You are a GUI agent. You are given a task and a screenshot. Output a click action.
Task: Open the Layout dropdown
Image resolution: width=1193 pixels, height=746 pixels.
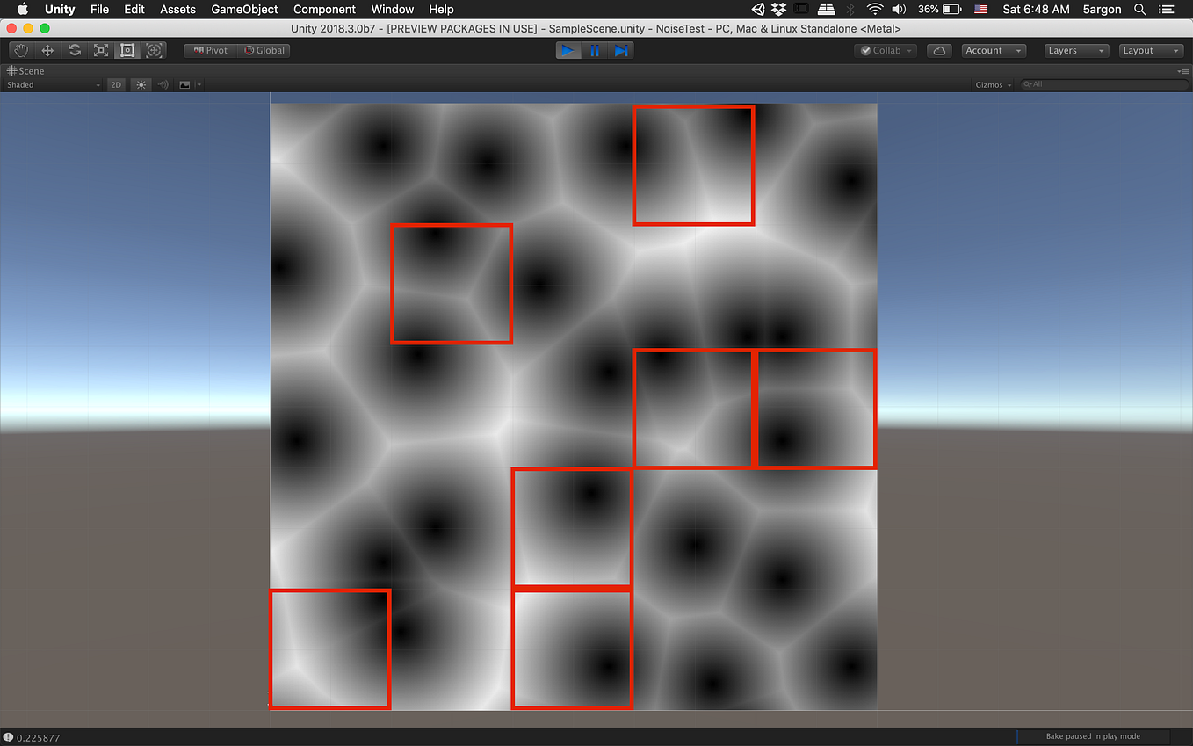1150,50
